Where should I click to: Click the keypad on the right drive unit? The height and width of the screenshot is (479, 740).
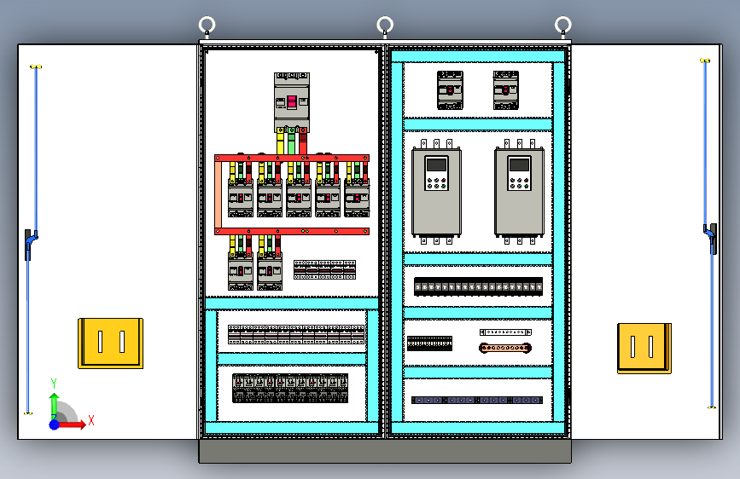click(519, 173)
